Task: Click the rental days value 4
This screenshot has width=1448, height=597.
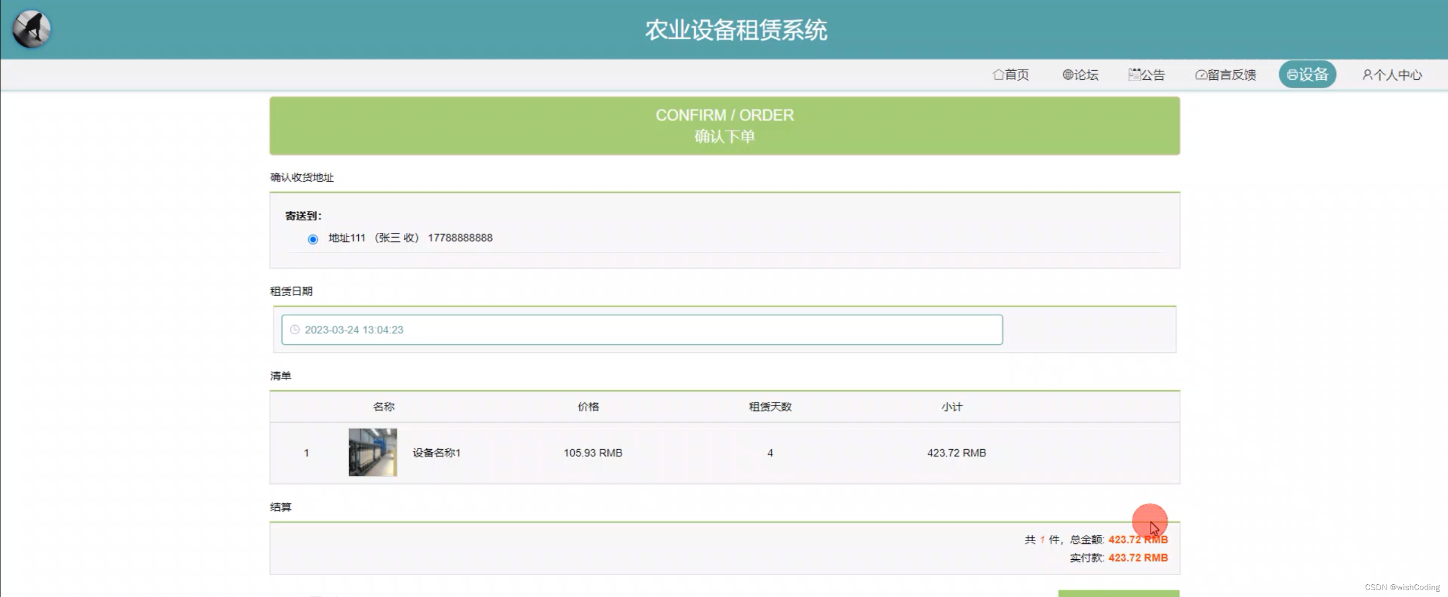Action: [770, 453]
